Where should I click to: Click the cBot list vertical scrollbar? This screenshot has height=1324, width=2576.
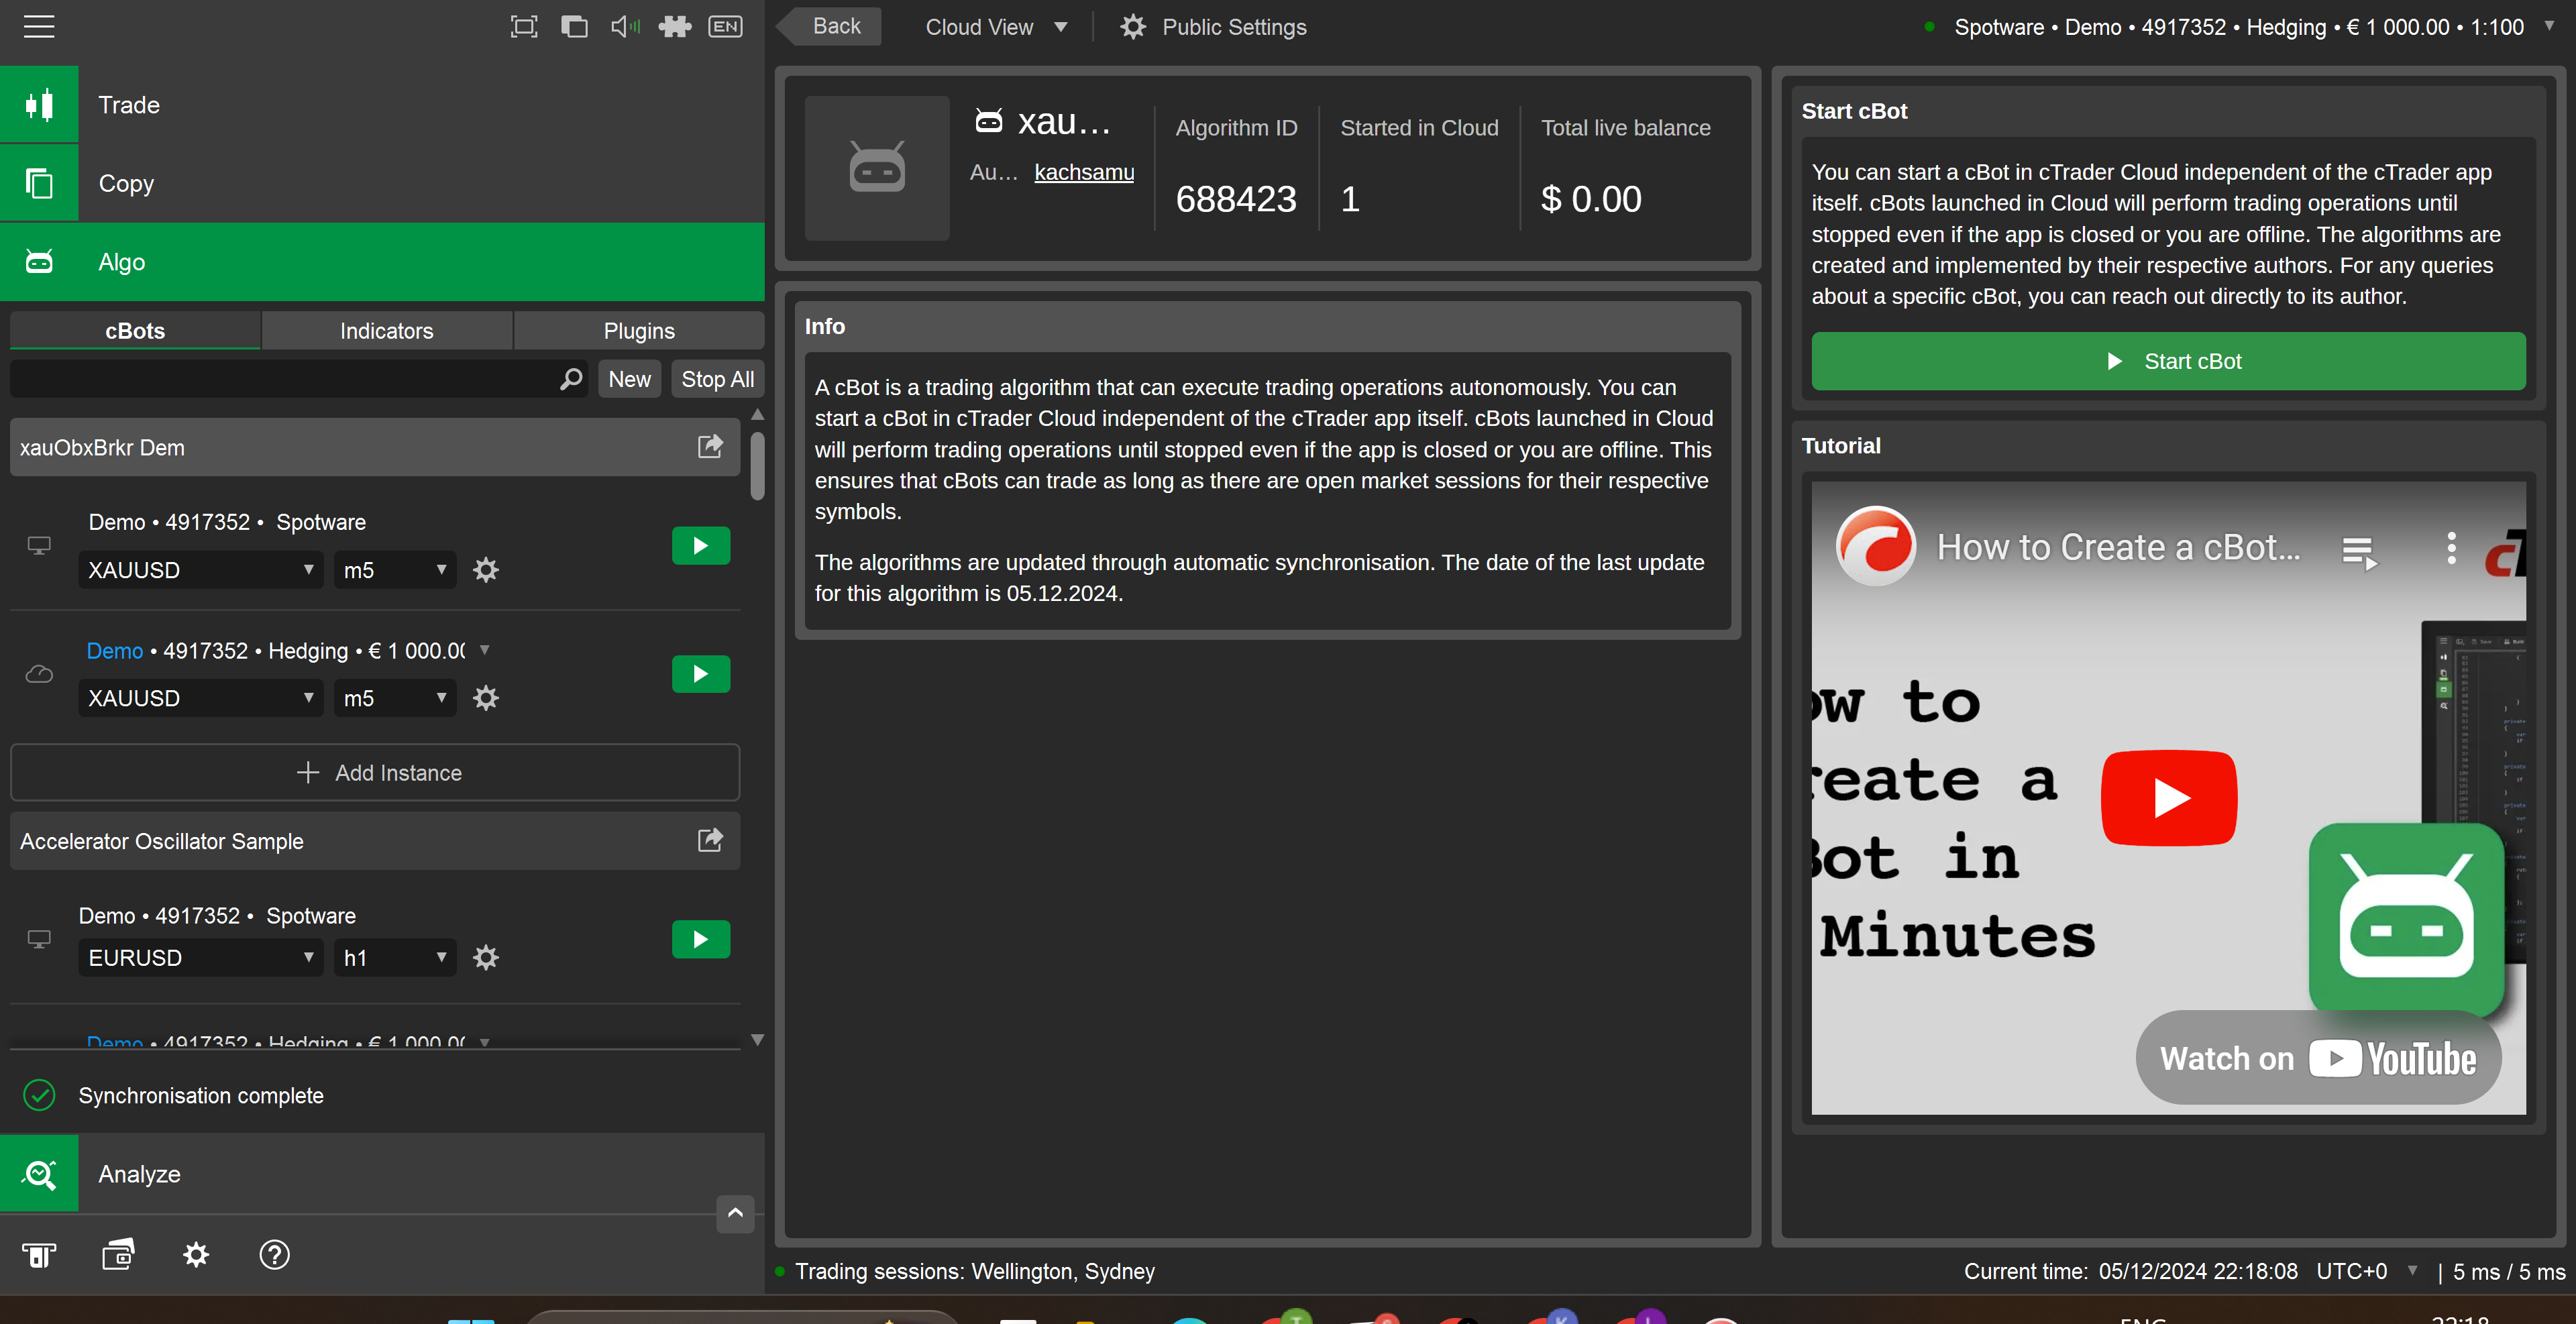757,465
